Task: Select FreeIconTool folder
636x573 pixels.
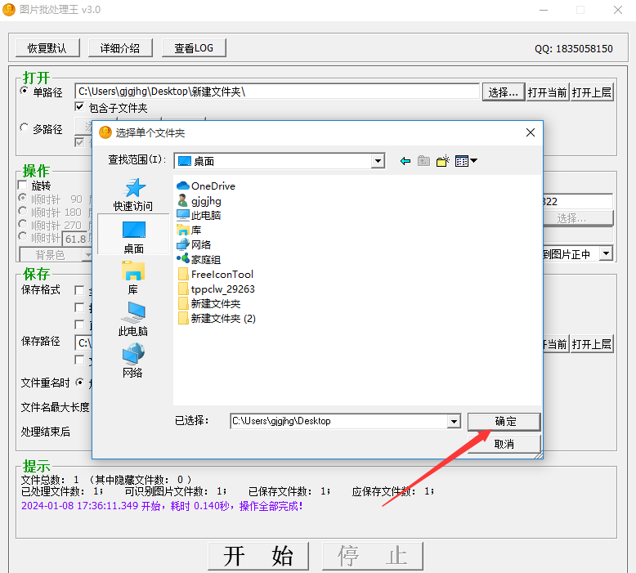Action: tap(216, 274)
